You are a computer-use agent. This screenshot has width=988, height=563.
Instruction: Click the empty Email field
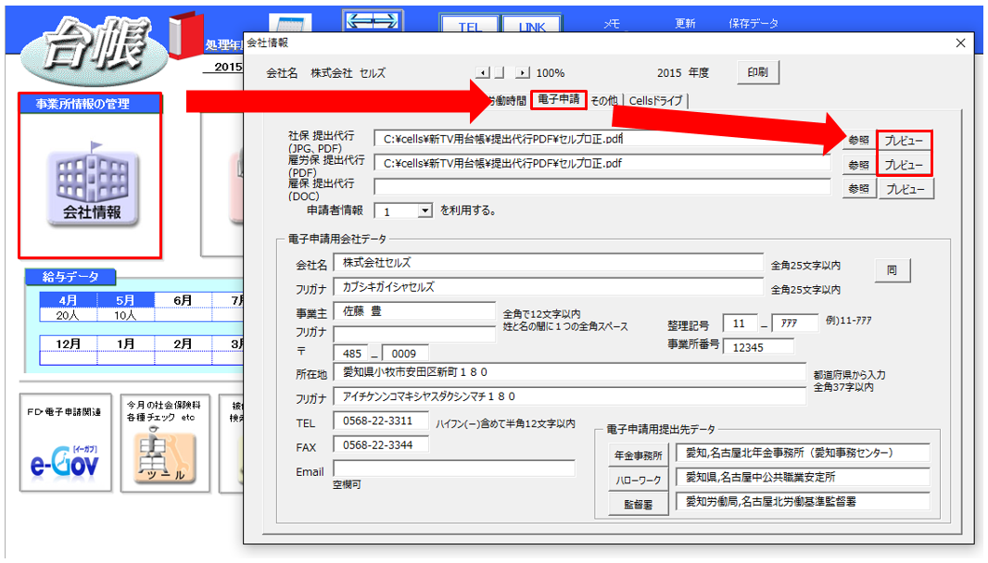click(x=454, y=469)
